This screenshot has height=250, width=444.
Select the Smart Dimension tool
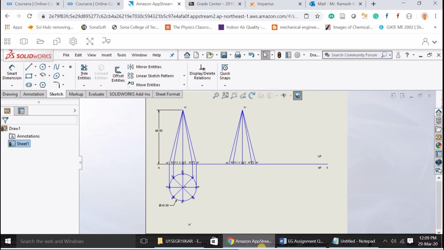(x=12, y=72)
